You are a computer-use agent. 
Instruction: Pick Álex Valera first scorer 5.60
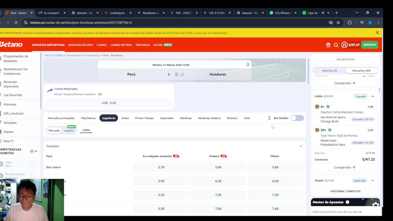pos(218,167)
